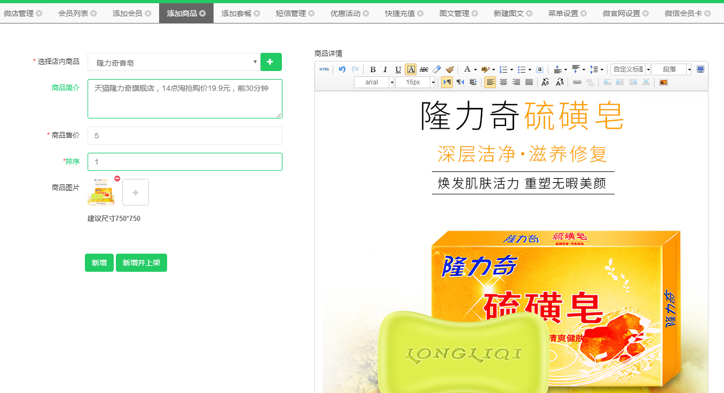Open the arial font family dropdown
This screenshot has height=393, width=724.
coord(374,82)
